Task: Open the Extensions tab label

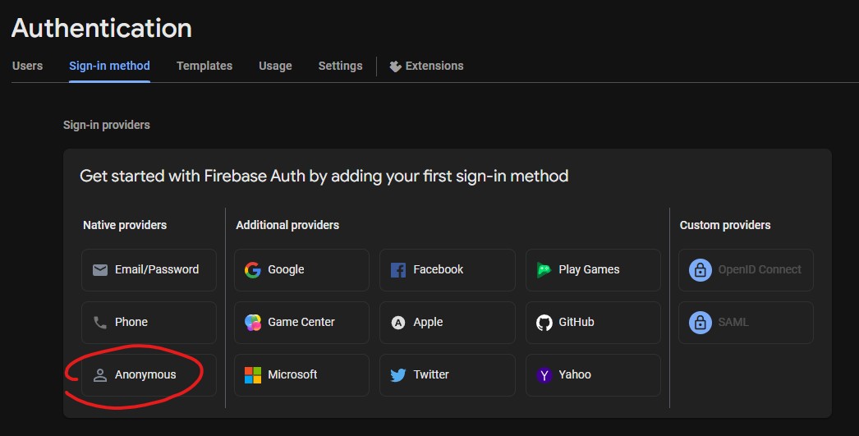Action: point(434,66)
